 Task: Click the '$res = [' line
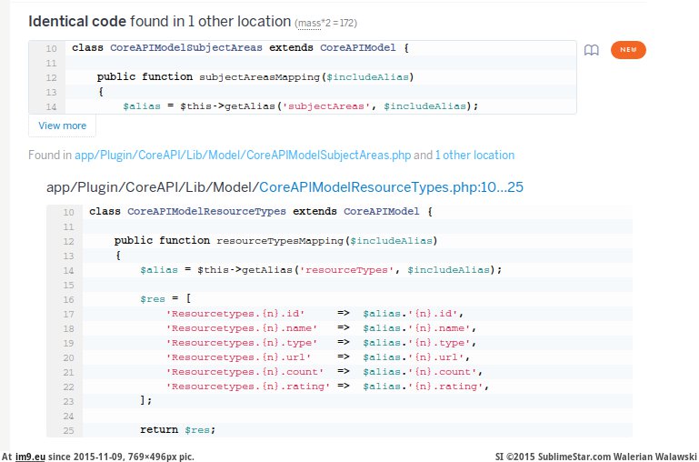pyautogui.click(x=165, y=299)
